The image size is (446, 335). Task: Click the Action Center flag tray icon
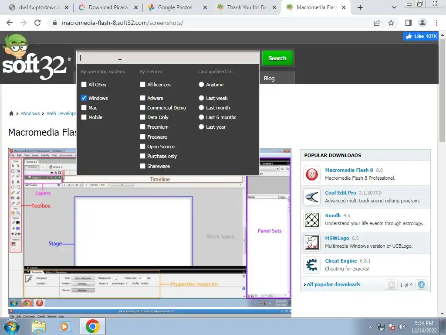(392, 327)
